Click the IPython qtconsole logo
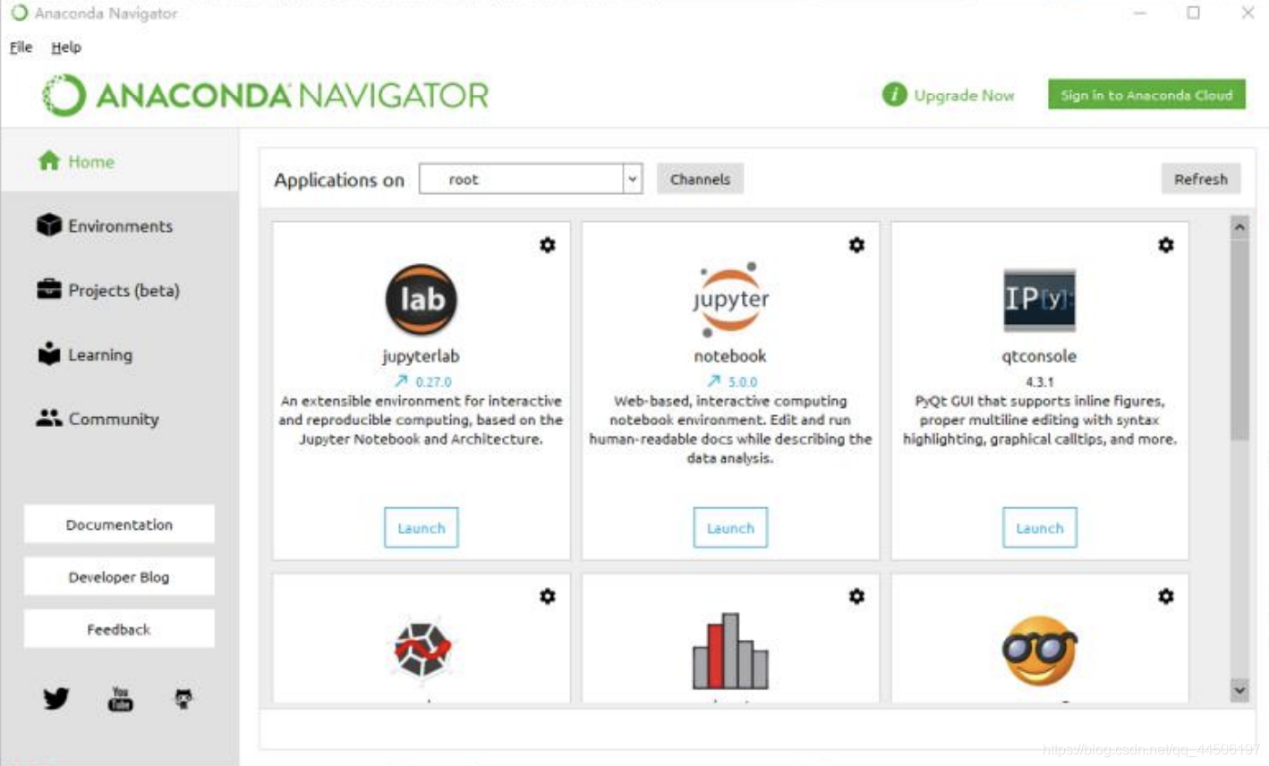This screenshot has height=766, width=1269. pos(1040,300)
